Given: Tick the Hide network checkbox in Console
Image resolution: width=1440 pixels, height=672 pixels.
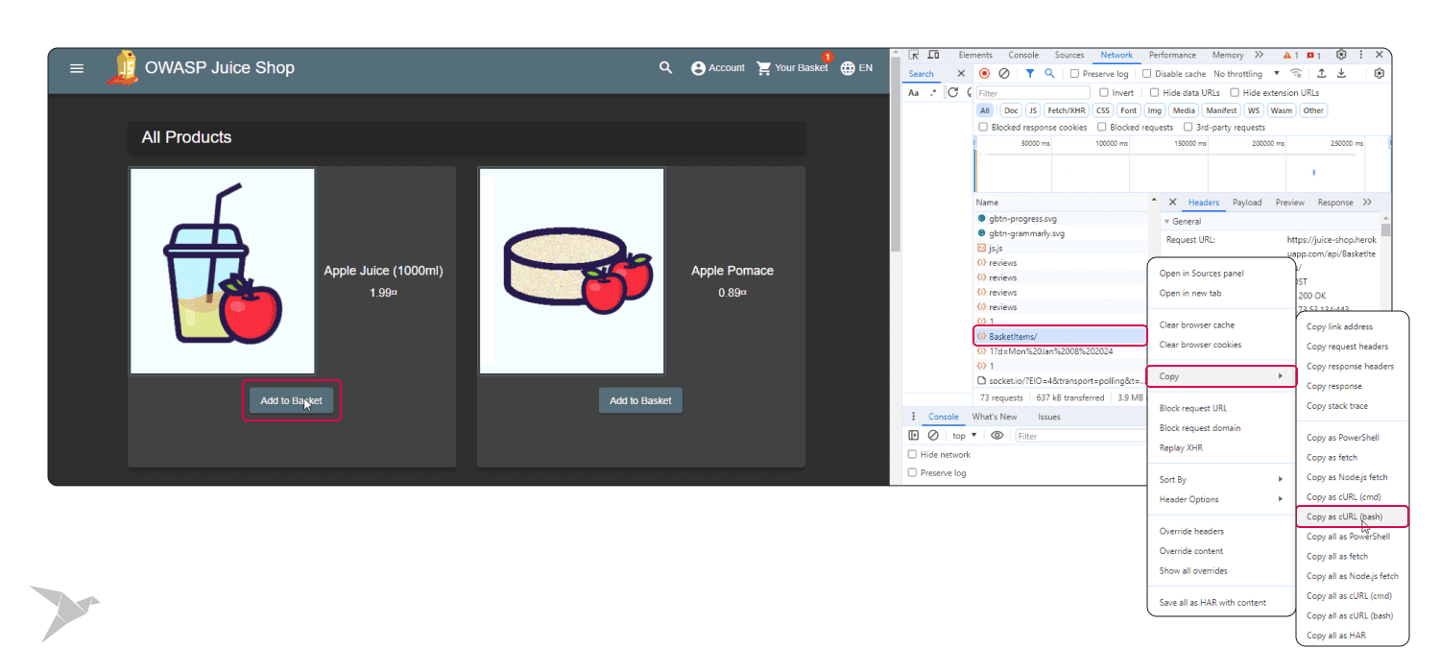Looking at the screenshot, I should pyautogui.click(x=913, y=455).
